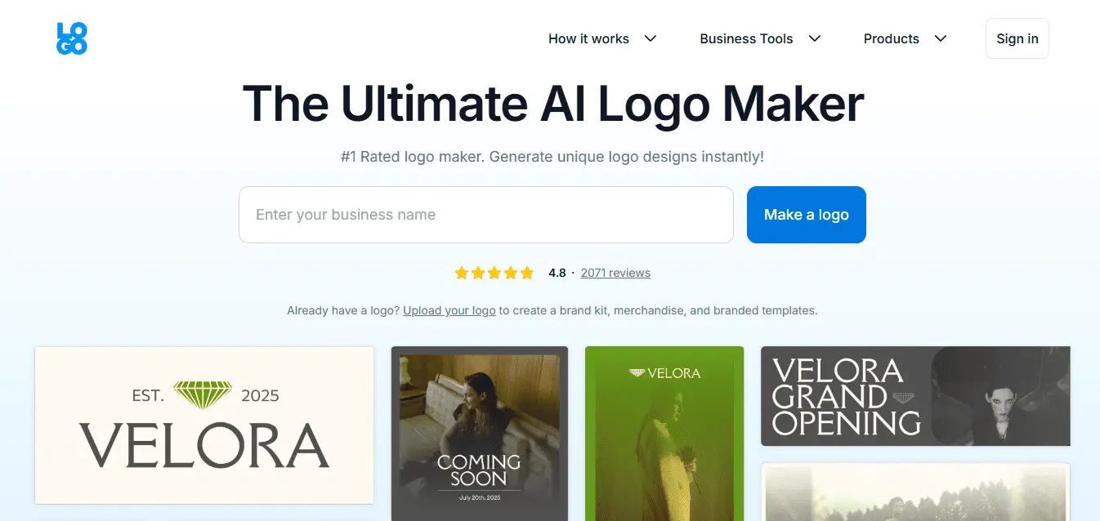Click the business name input field
This screenshot has width=1100, height=521.
[485, 214]
